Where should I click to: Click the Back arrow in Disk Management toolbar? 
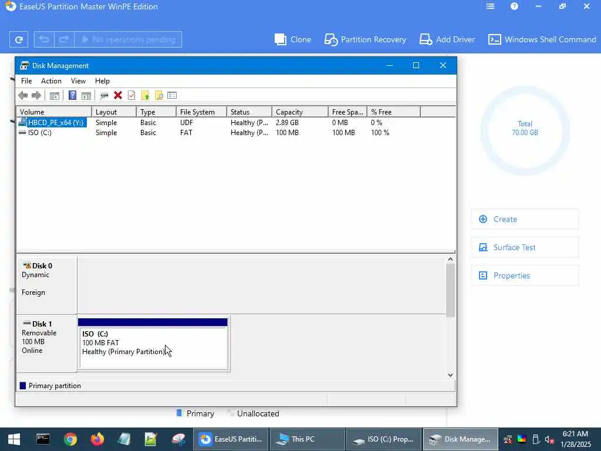coord(23,96)
